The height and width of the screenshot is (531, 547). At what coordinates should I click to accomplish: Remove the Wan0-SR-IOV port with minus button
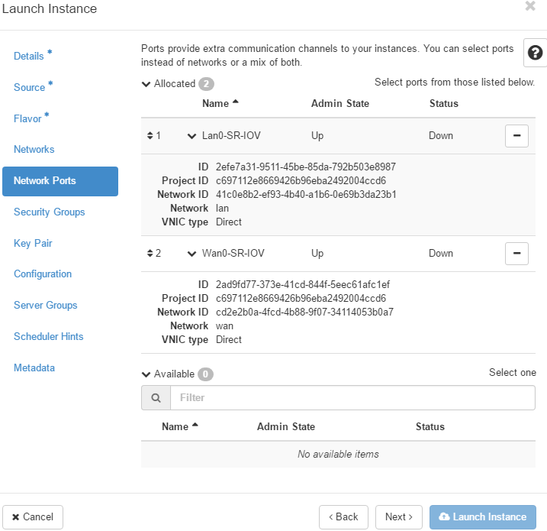point(516,254)
